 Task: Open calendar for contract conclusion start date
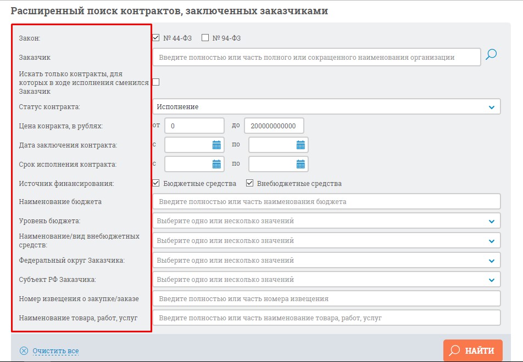click(x=216, y=145)
